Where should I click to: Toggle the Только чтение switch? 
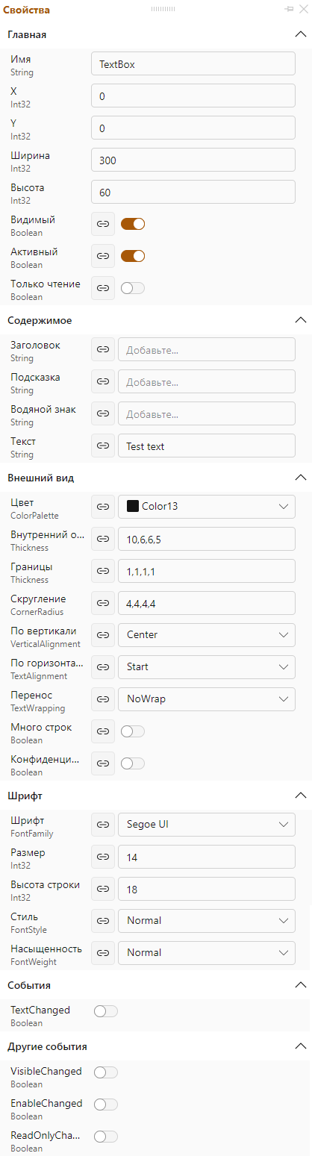tap(133, 288)
